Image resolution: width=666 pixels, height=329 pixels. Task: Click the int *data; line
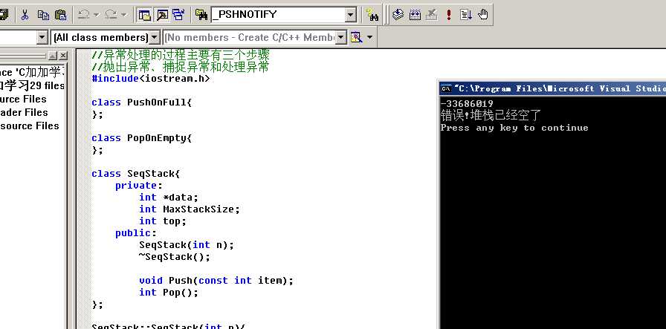[169, 198]
